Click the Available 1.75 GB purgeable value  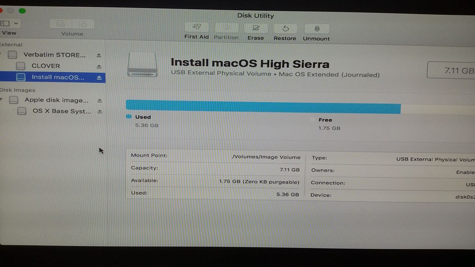[259, 182]
